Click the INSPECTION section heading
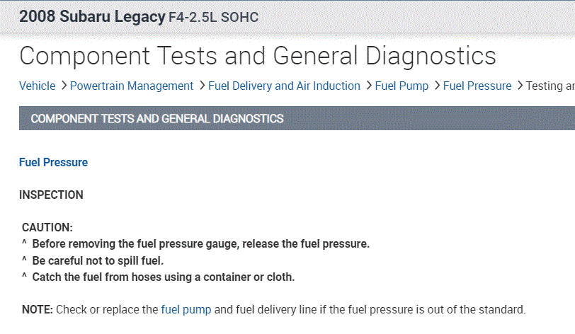This screenshot has width=575, height=334. pyautogui.click(x=51, y=195)
